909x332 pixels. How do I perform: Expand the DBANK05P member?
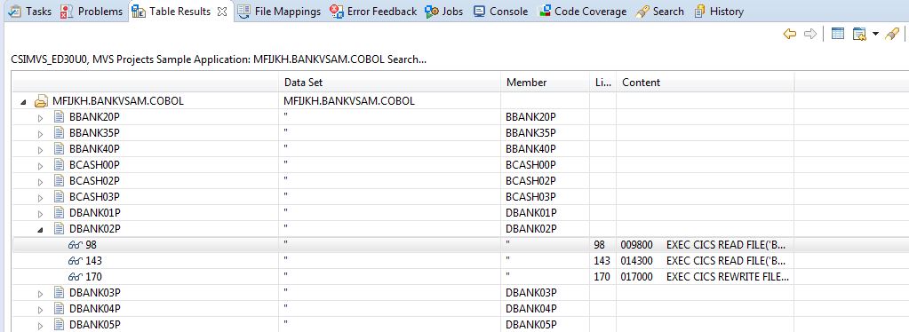[40, 325]
